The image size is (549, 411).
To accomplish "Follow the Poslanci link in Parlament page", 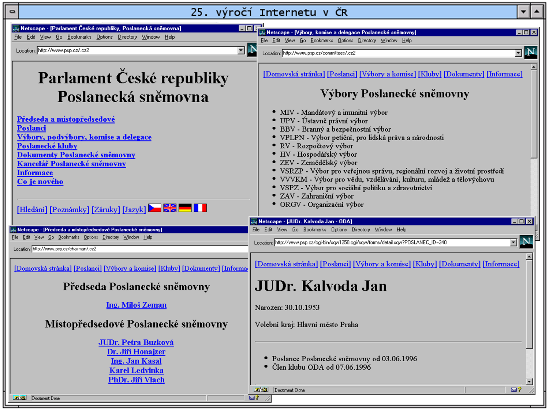I will [x=31, y=128].
